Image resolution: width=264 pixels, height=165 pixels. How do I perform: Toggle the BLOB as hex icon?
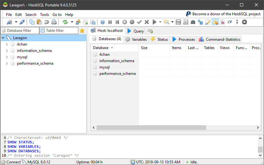coord(222,22)
